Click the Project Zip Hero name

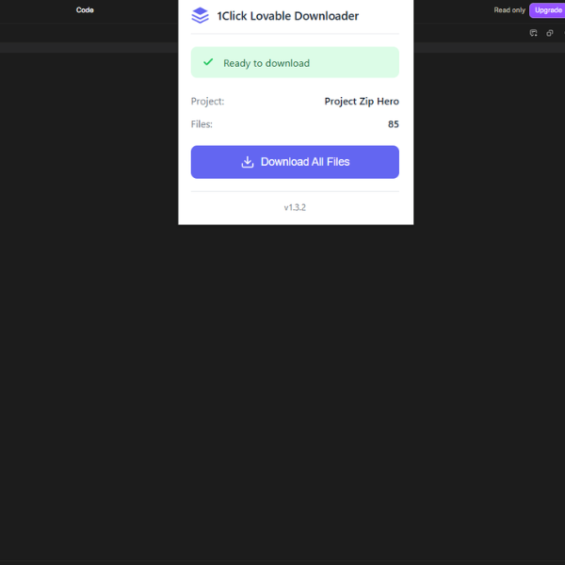click(x=362, y=102)
